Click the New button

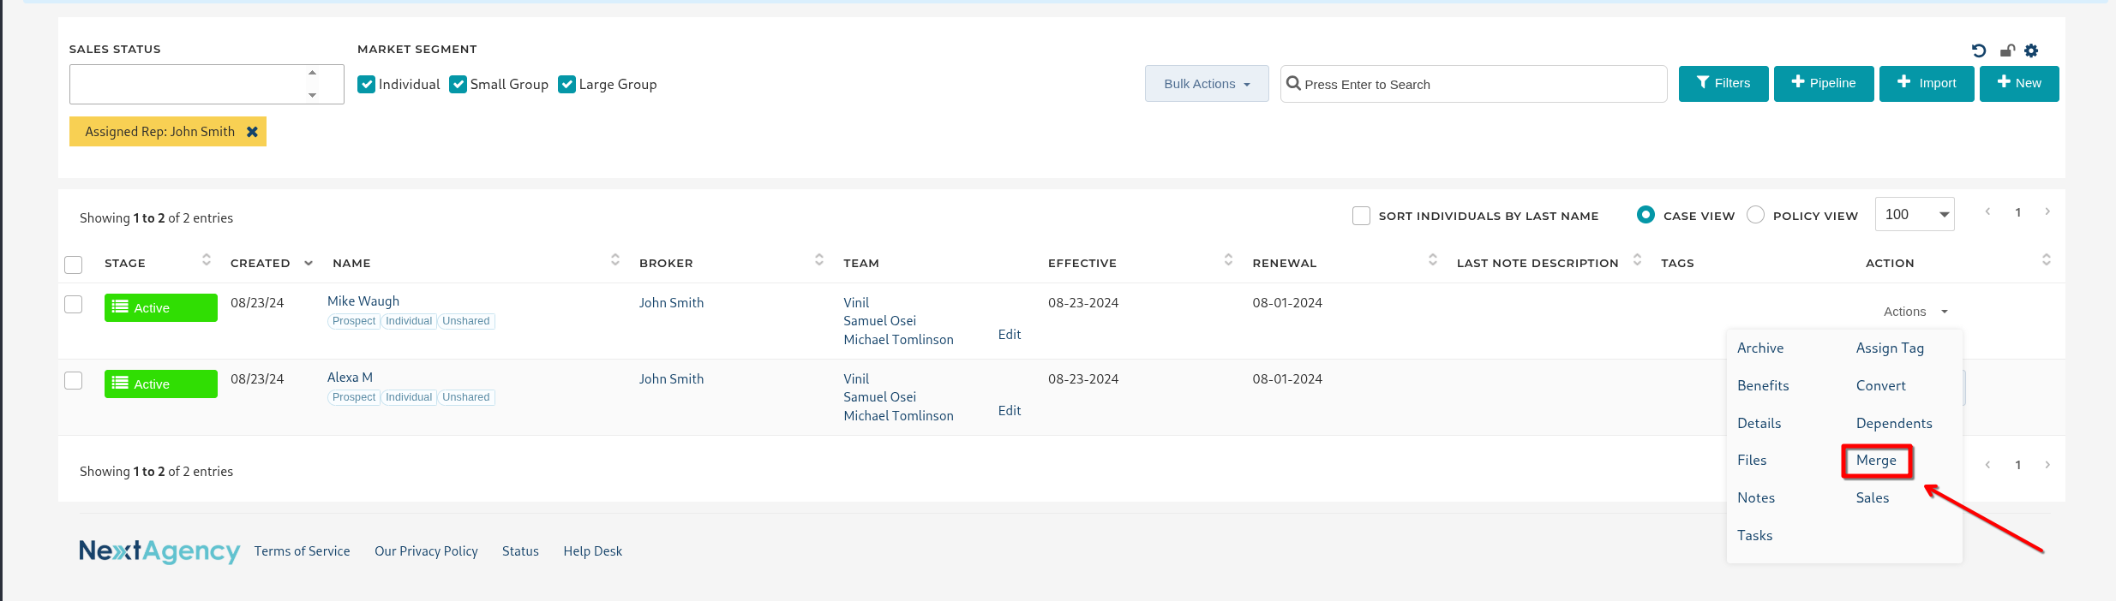tap(2018, 84)
